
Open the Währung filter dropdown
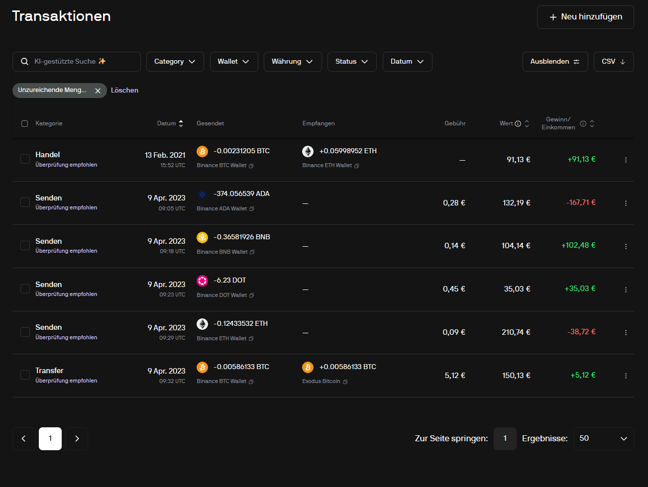click(x=292, y=62)
